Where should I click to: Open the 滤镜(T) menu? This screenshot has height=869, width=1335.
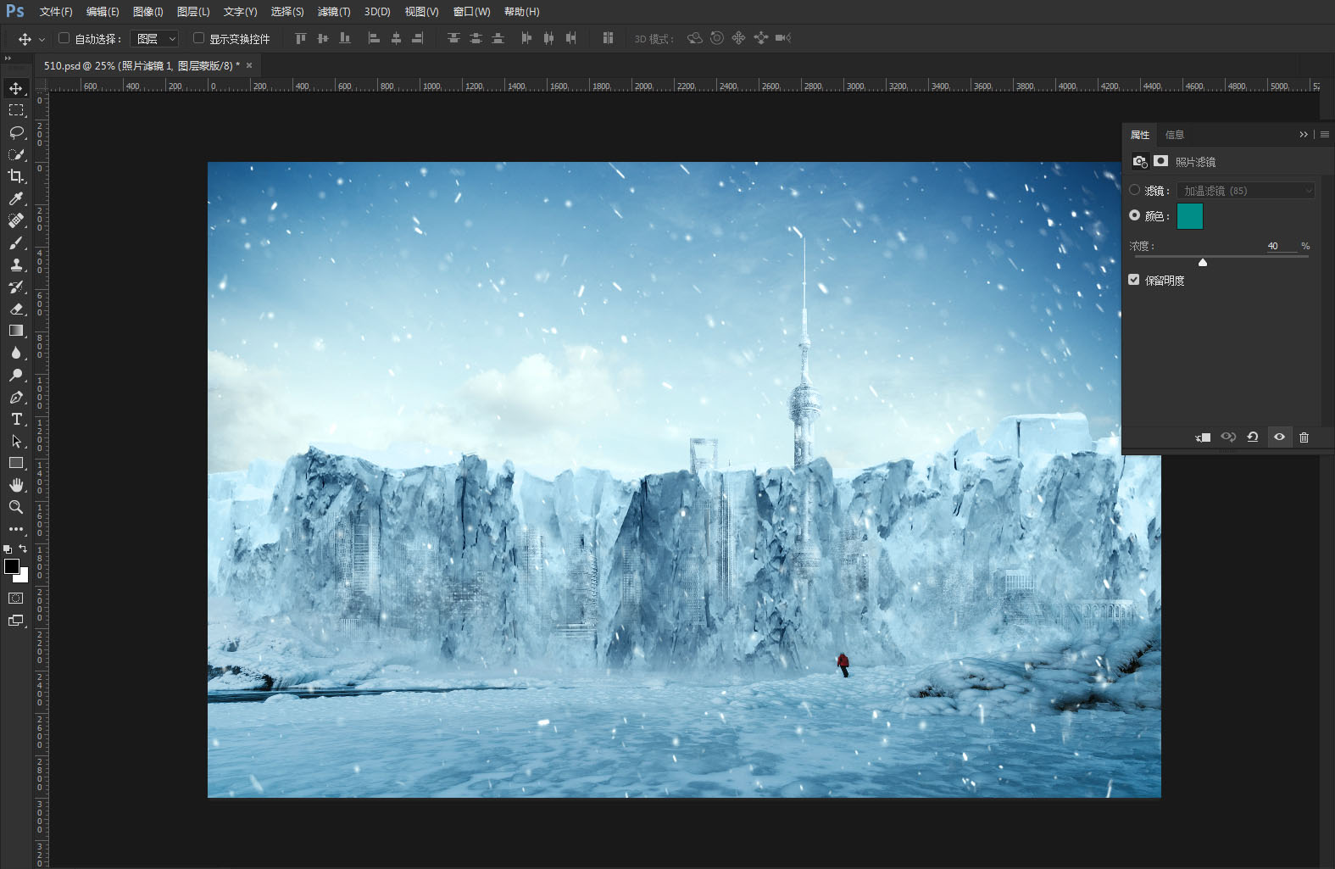click(334, 12)
